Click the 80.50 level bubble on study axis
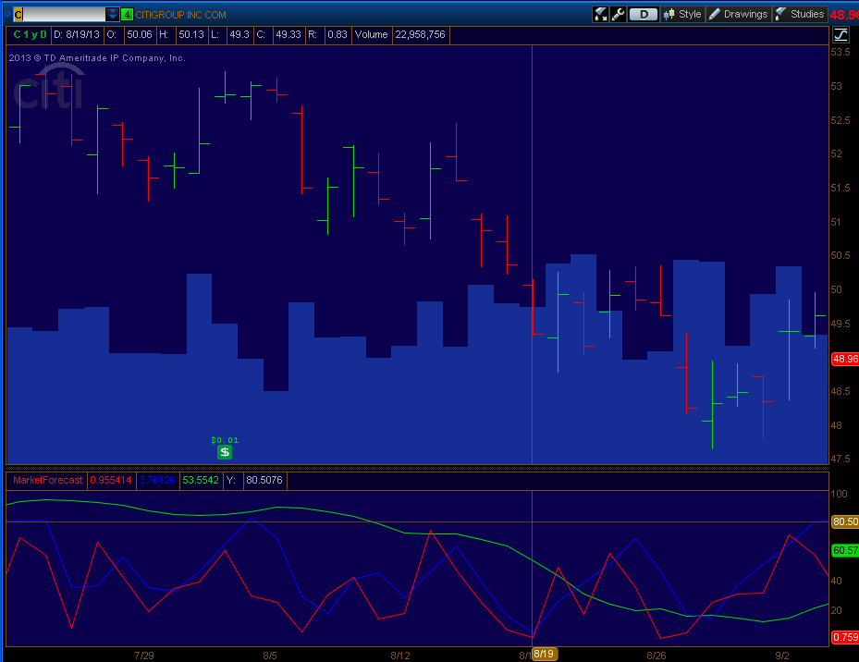The height and width of the screenshot is (662, 859). [x=845, y=521]
